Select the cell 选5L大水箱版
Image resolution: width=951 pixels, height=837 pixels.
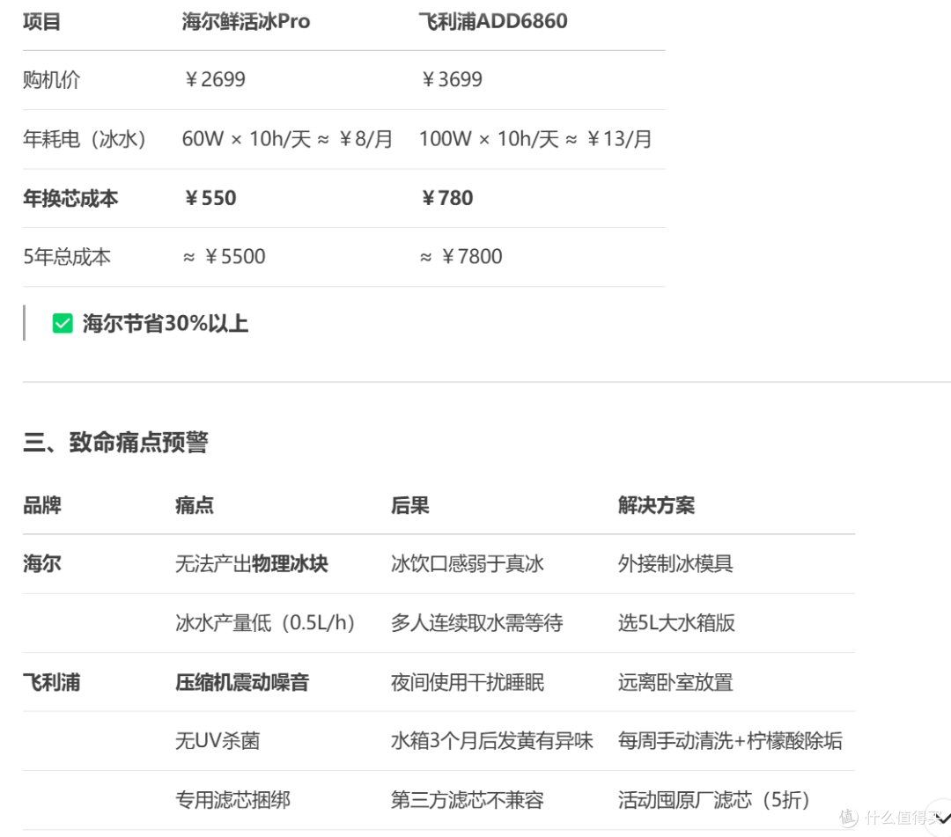[676, 622]
